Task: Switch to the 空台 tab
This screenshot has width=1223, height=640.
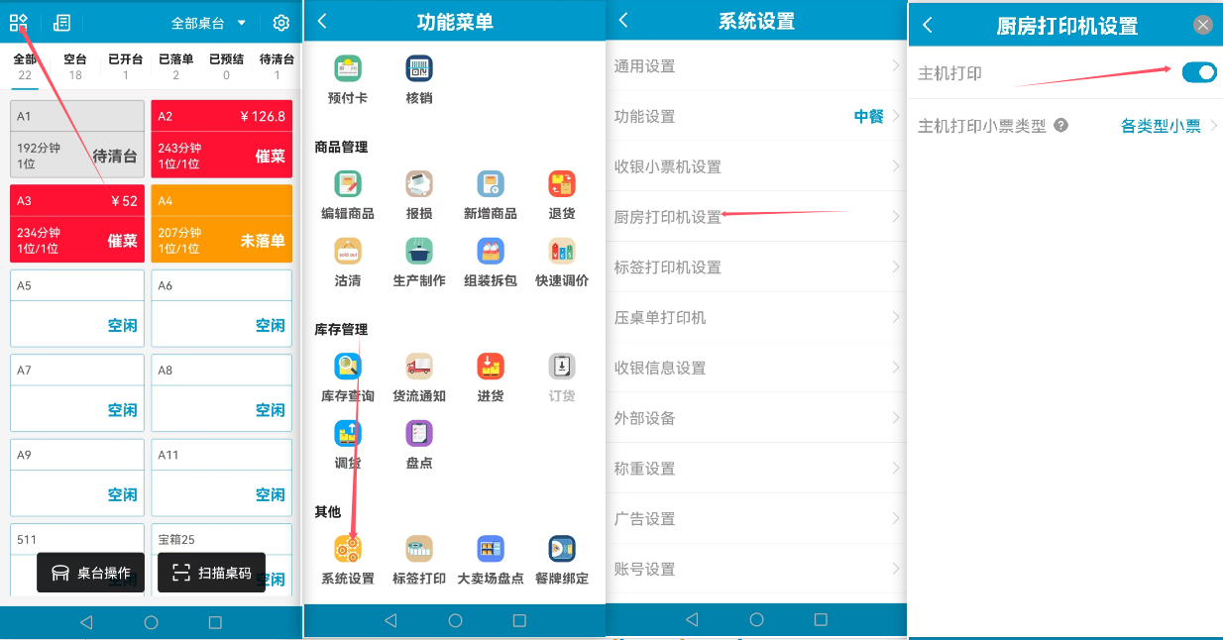Action: click(75, 67)
